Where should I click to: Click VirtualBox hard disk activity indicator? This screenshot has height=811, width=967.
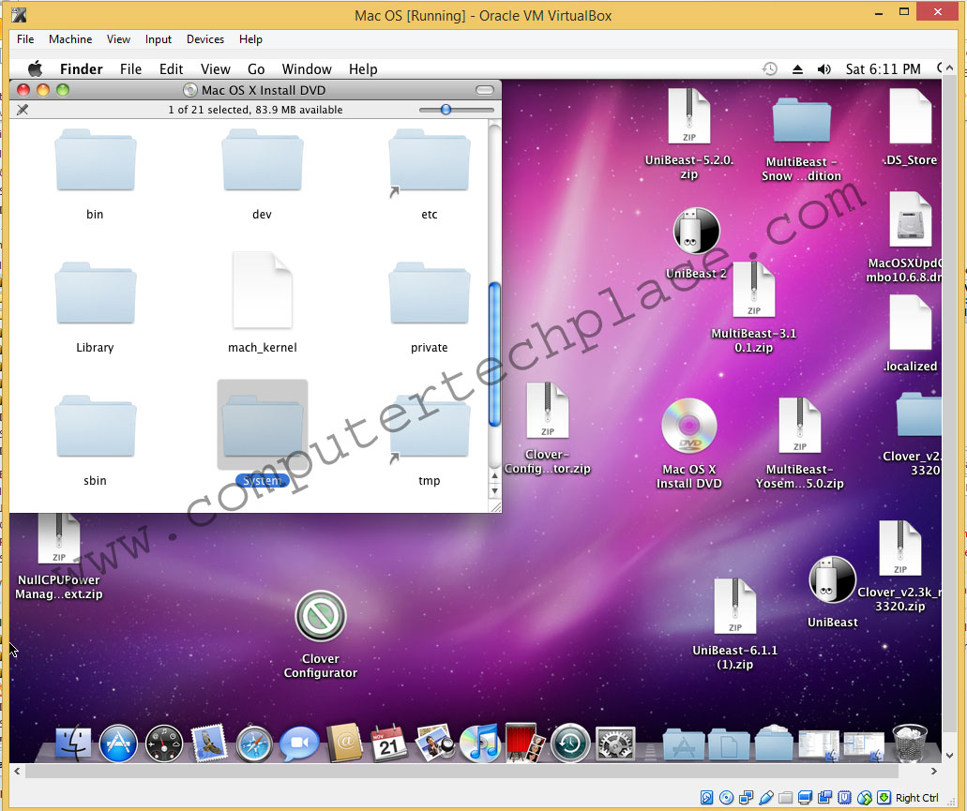click(x=707, y=798)
